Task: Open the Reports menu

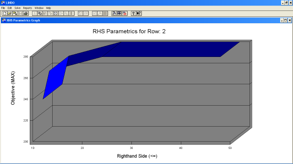Action: click(27, 8)
